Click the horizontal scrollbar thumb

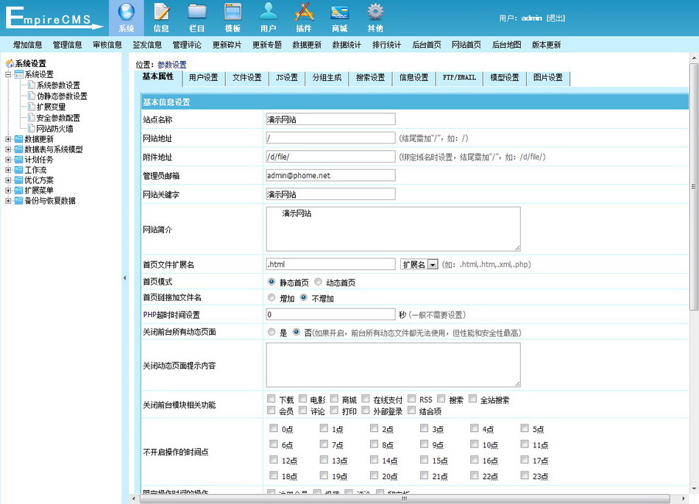(x=405, y=499)
